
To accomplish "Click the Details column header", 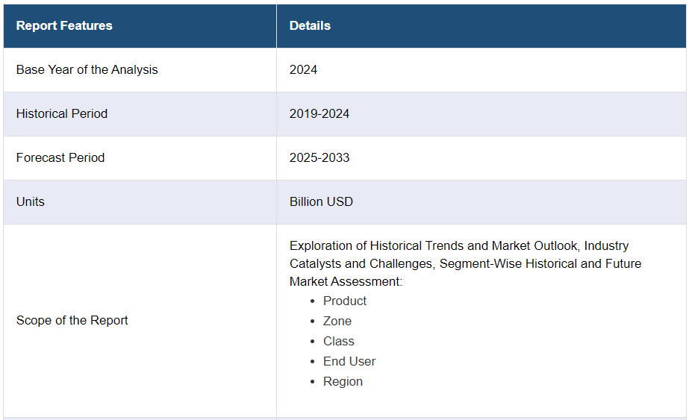I will click(x=310, y=25).
